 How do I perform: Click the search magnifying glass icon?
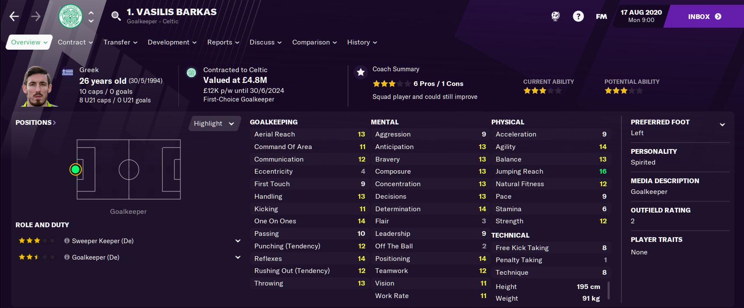coord(116,16)
